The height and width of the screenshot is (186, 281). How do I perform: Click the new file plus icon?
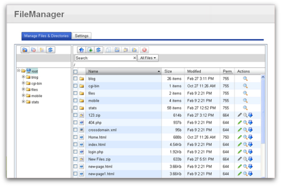[90, 50]
